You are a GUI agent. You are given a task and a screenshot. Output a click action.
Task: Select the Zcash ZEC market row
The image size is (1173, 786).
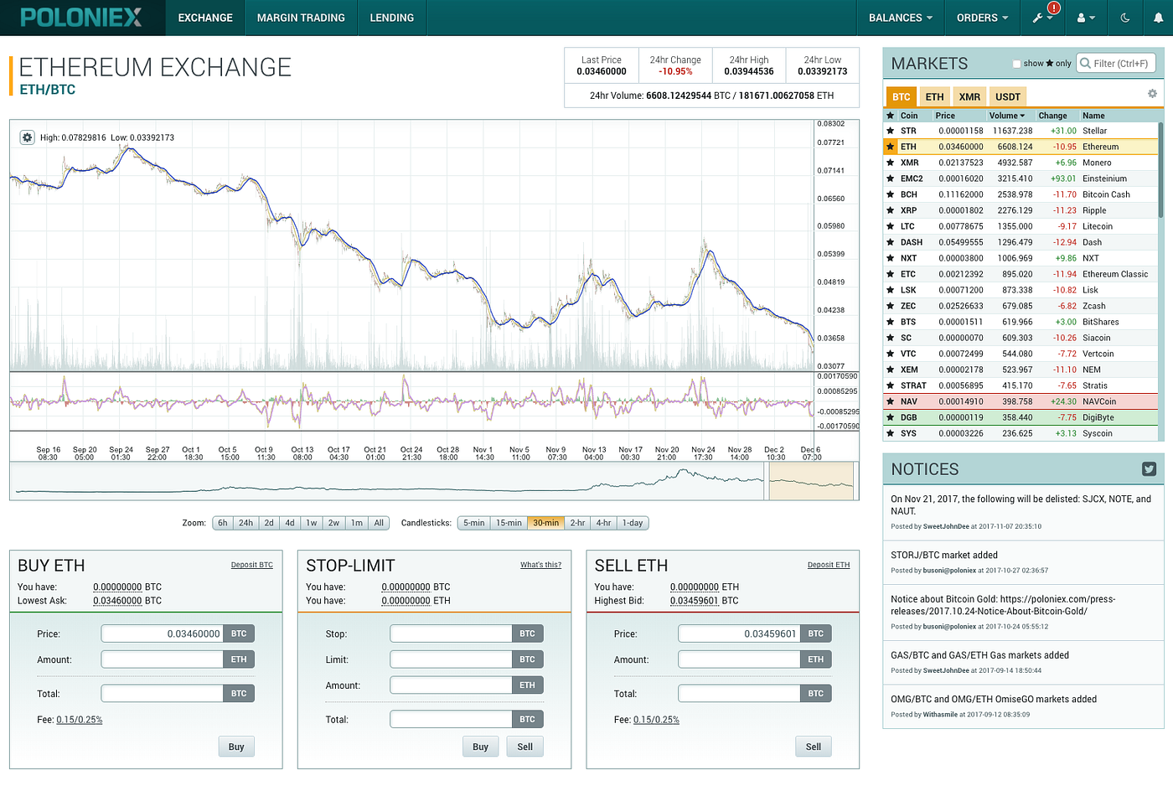[1021, 306]
